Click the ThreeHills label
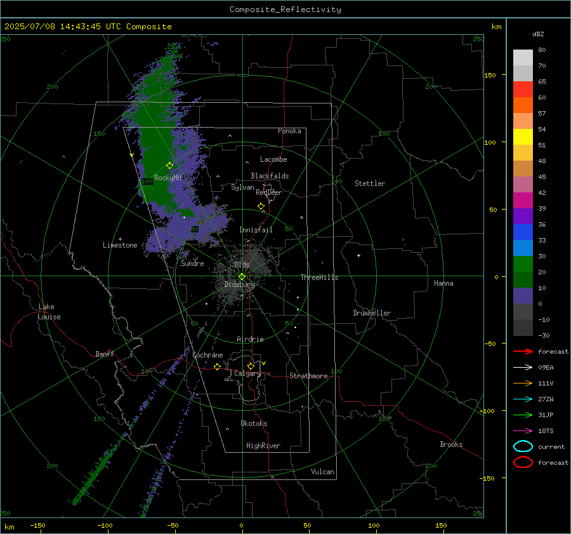The width and height of the screenshot is (571, 534). pyautogui.click(x=319, y=277)
